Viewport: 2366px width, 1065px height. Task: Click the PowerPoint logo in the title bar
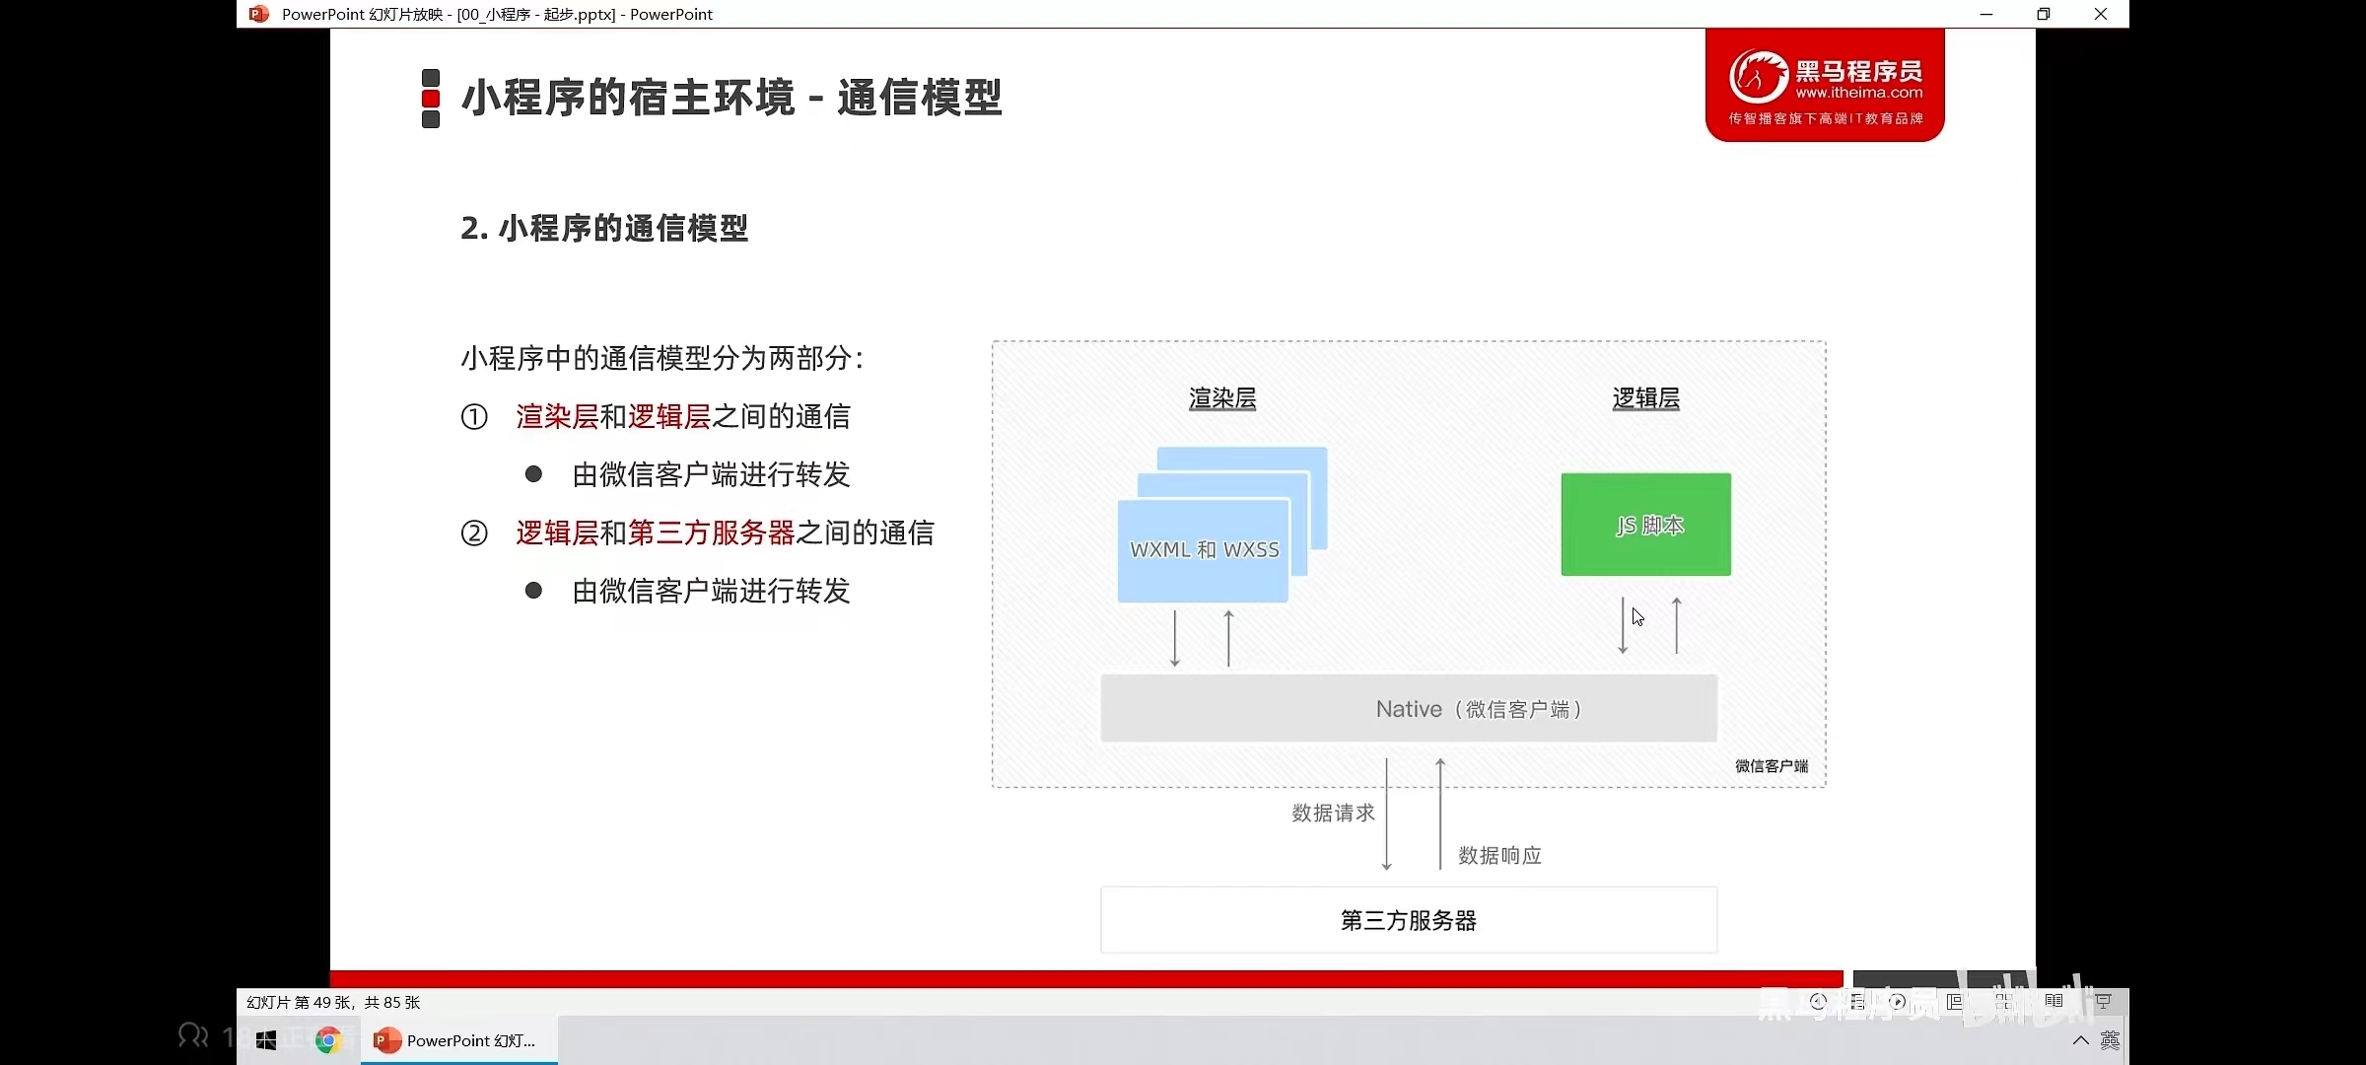click(x=258, y=14)
